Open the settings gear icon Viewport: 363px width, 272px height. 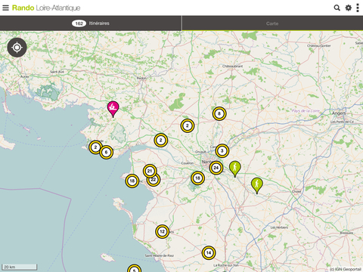[x=349, y=8]
